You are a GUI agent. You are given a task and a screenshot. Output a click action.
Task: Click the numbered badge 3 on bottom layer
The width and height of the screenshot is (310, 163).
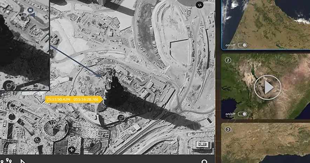pyautogui.click(x=228, y=129)
